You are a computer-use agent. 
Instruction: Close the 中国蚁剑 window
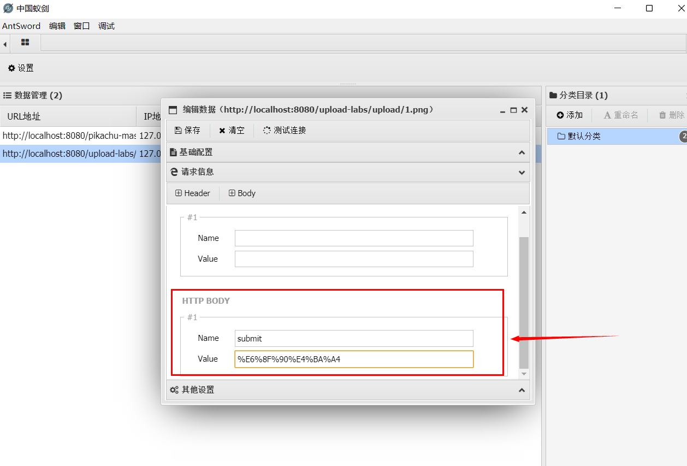pos(680,8)
